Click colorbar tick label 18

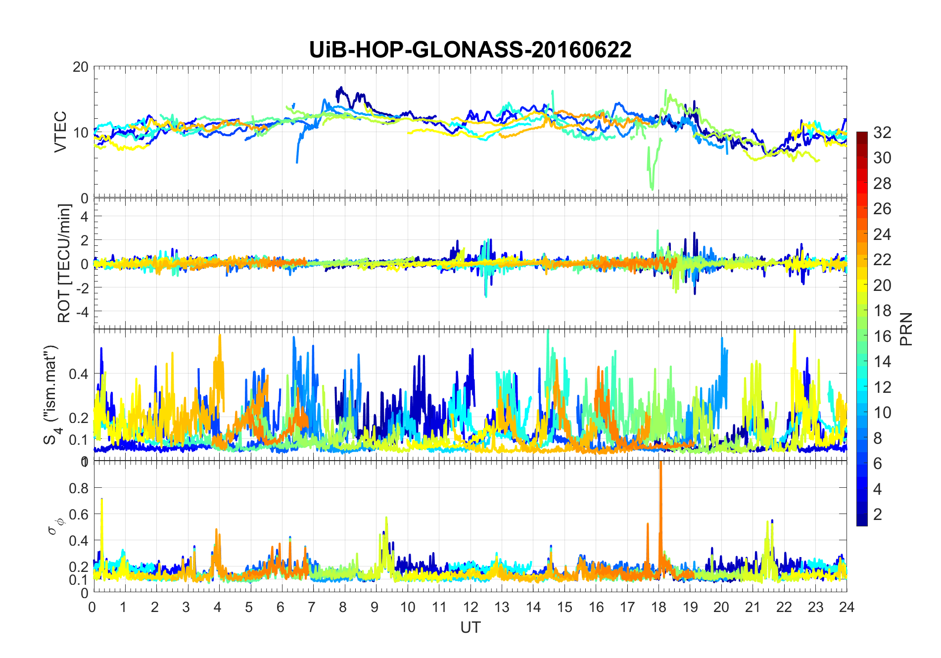(x=882, y=310)
